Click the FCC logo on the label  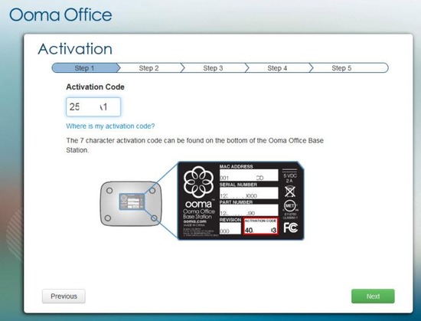click(291, 228)
